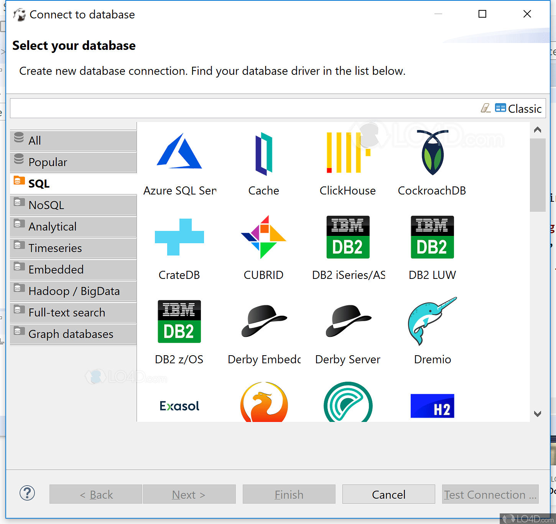
Task: Minimize the Connect to database dialog
Action: (438, 14)
